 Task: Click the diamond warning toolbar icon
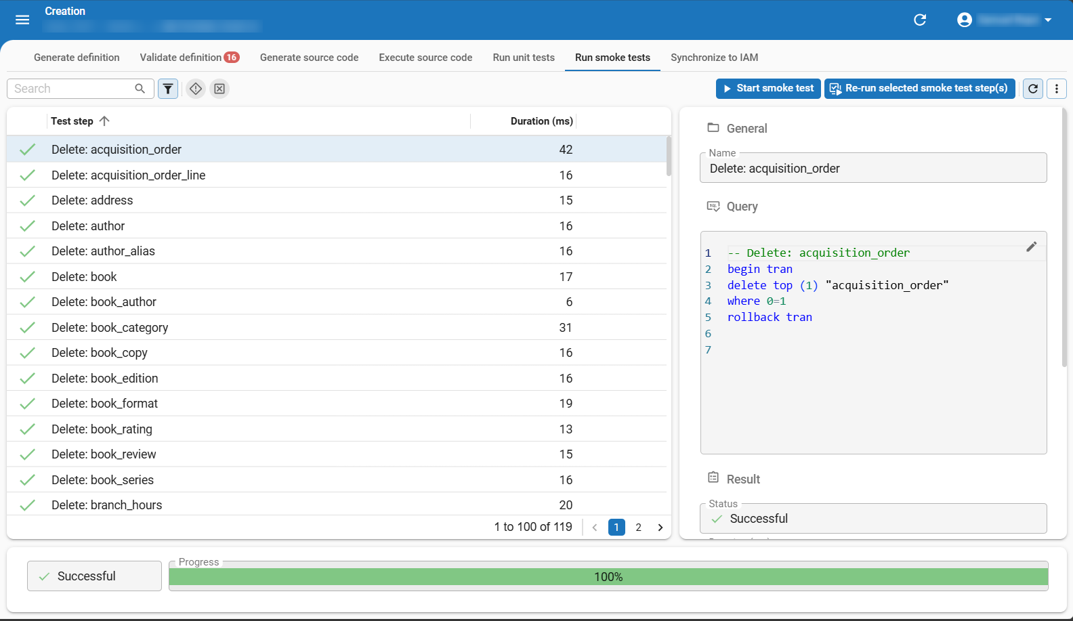(196, 89)
